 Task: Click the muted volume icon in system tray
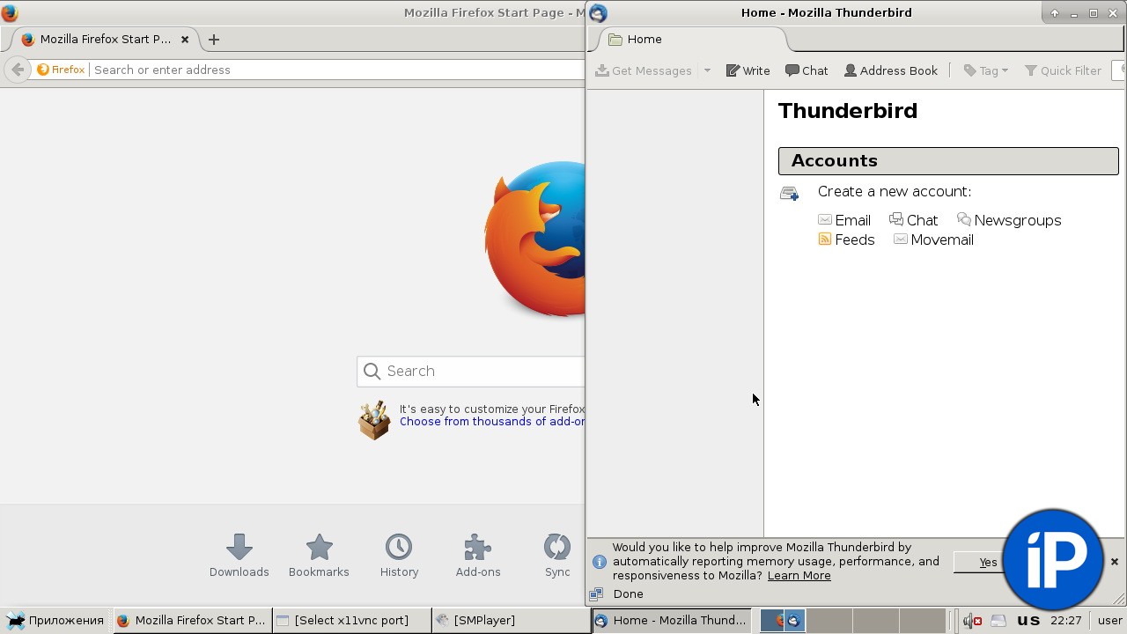coord(972,621)
